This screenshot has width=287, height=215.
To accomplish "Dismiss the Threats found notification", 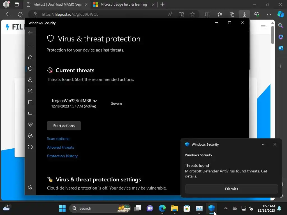I will [231, 189].
